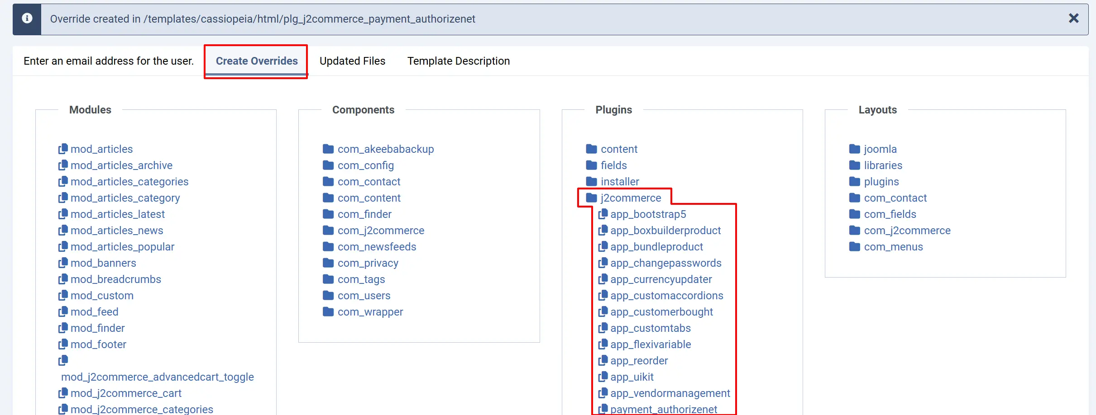Create override for app_changepasswords
1096x415 pixels.
point(660,263)
